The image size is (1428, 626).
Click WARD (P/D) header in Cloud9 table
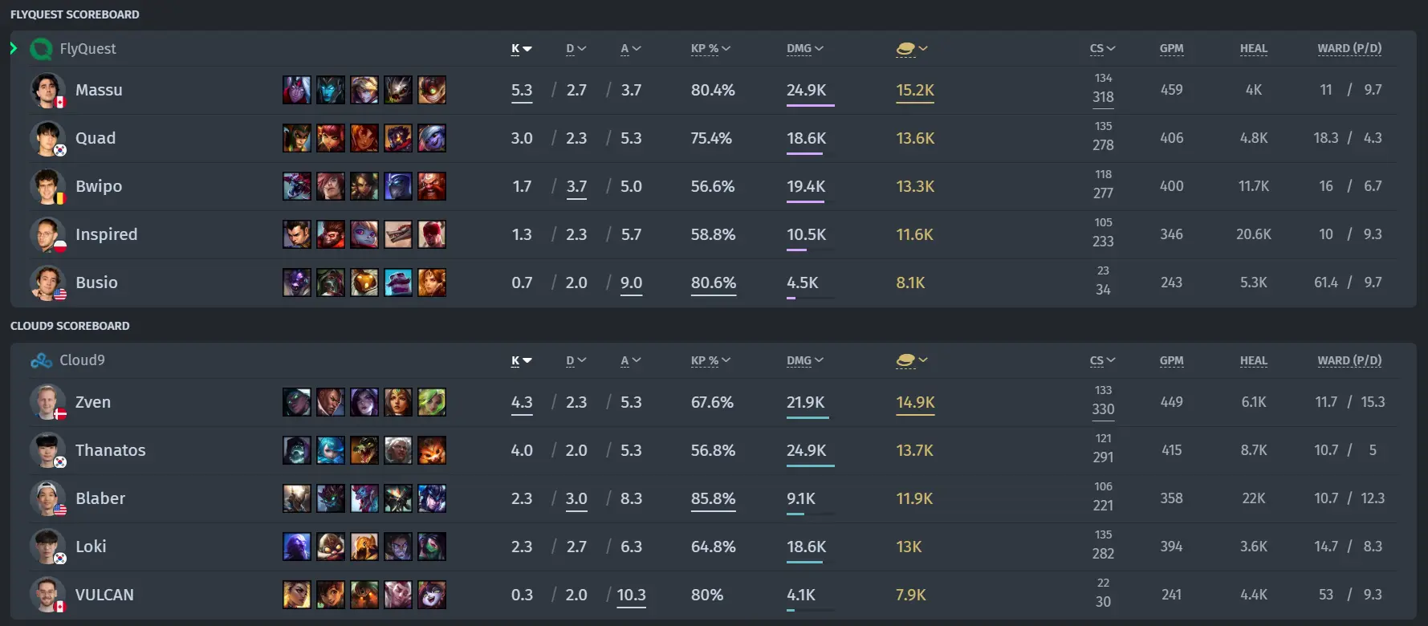1349,361
